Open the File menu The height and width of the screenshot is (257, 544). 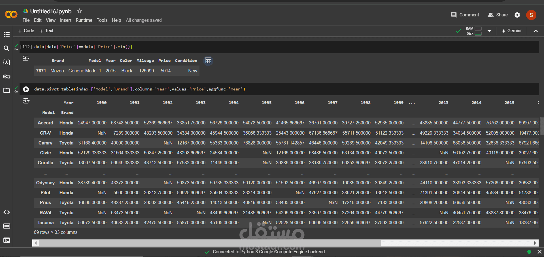tap(26, 20)
